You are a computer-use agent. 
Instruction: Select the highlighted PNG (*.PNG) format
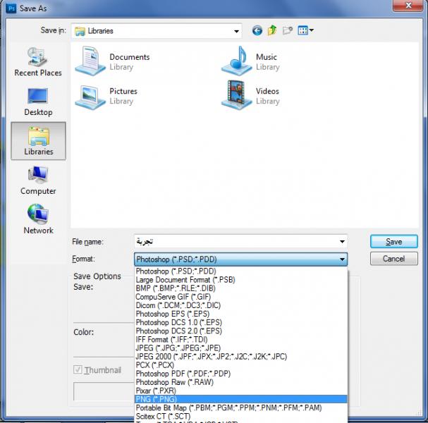tap(241, 399)
